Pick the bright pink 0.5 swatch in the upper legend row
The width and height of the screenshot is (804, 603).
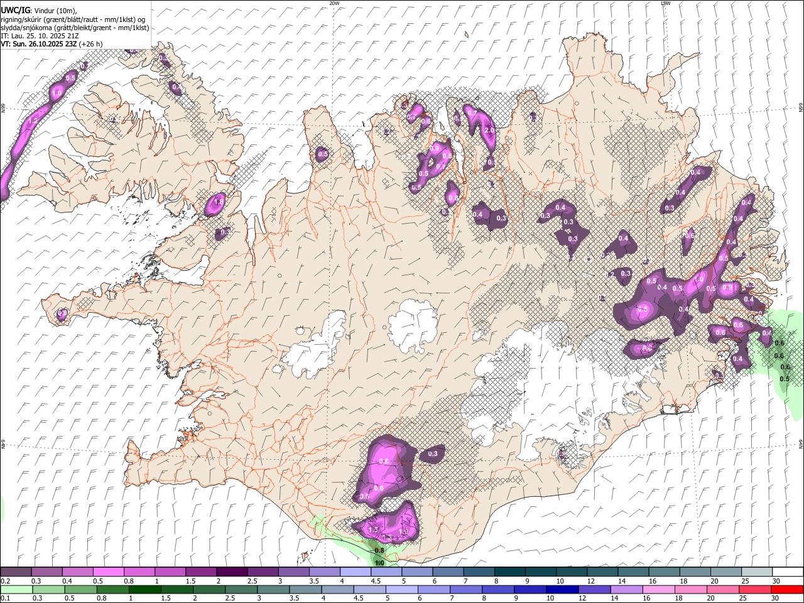108,572
